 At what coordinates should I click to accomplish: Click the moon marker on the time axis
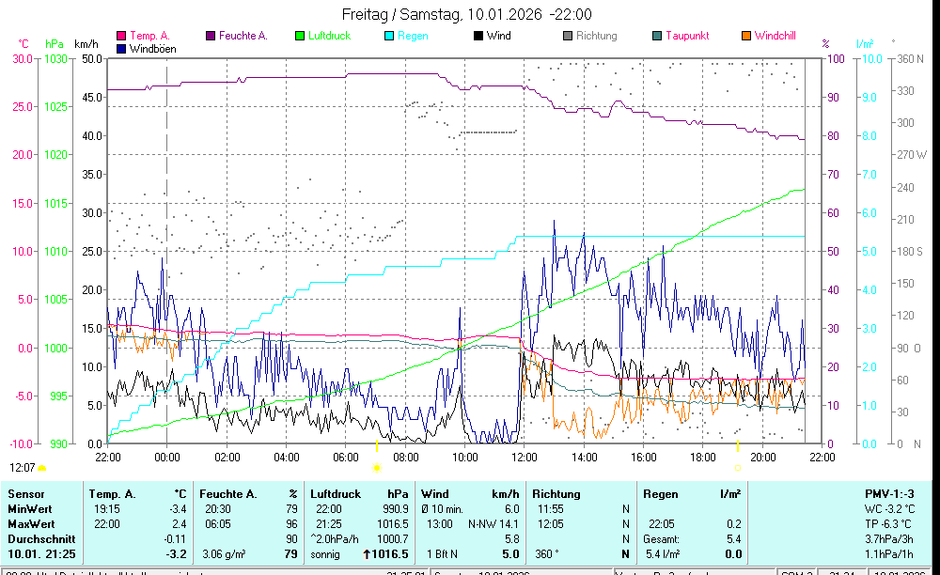(738, 467)
